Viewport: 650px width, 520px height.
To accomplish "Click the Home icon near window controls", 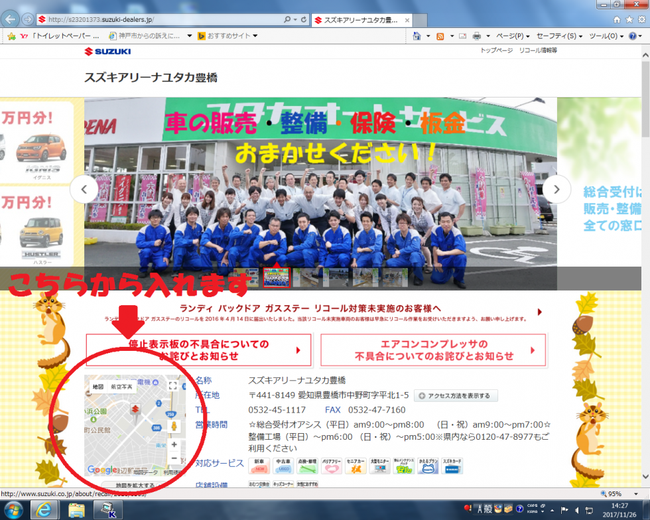I will click(617, 19).
